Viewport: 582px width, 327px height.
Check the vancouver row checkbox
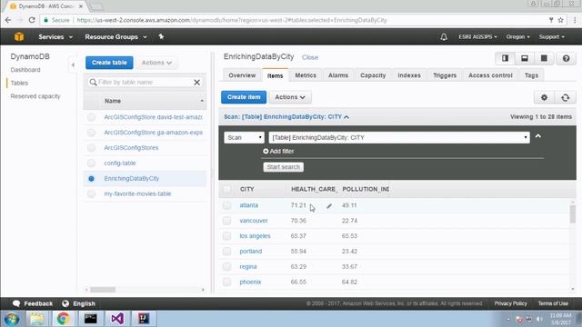tap(226, 221)
